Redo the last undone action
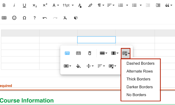The image size is (175, 105). (x=55, y=18)
